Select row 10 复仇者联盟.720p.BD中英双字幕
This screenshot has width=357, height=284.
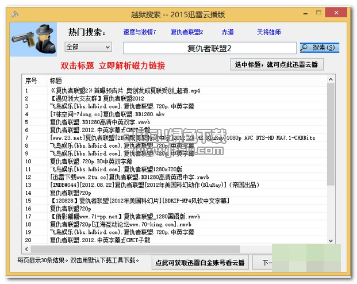(175, 162)
